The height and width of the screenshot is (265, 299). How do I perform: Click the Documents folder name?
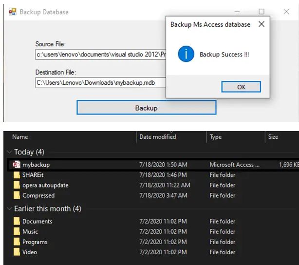pyautogui.click(x=37, y=221)
